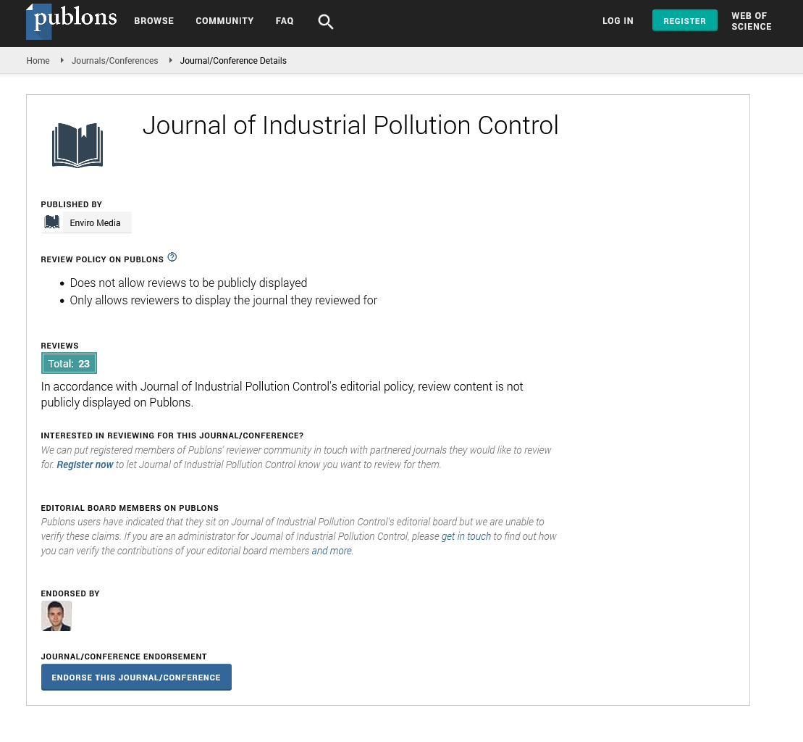The image size is (803, 742).
Task: Open the search magnifier icon
Action: 326,22
